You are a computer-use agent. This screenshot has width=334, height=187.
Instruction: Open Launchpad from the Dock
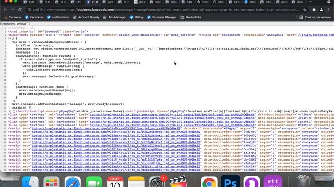[x=51, y=182]
